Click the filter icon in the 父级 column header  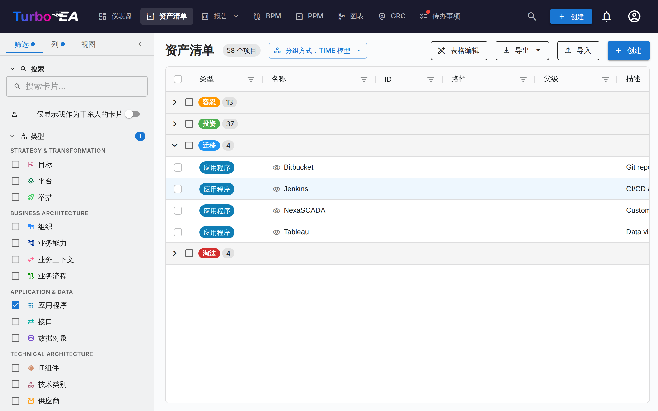(606, 79)
